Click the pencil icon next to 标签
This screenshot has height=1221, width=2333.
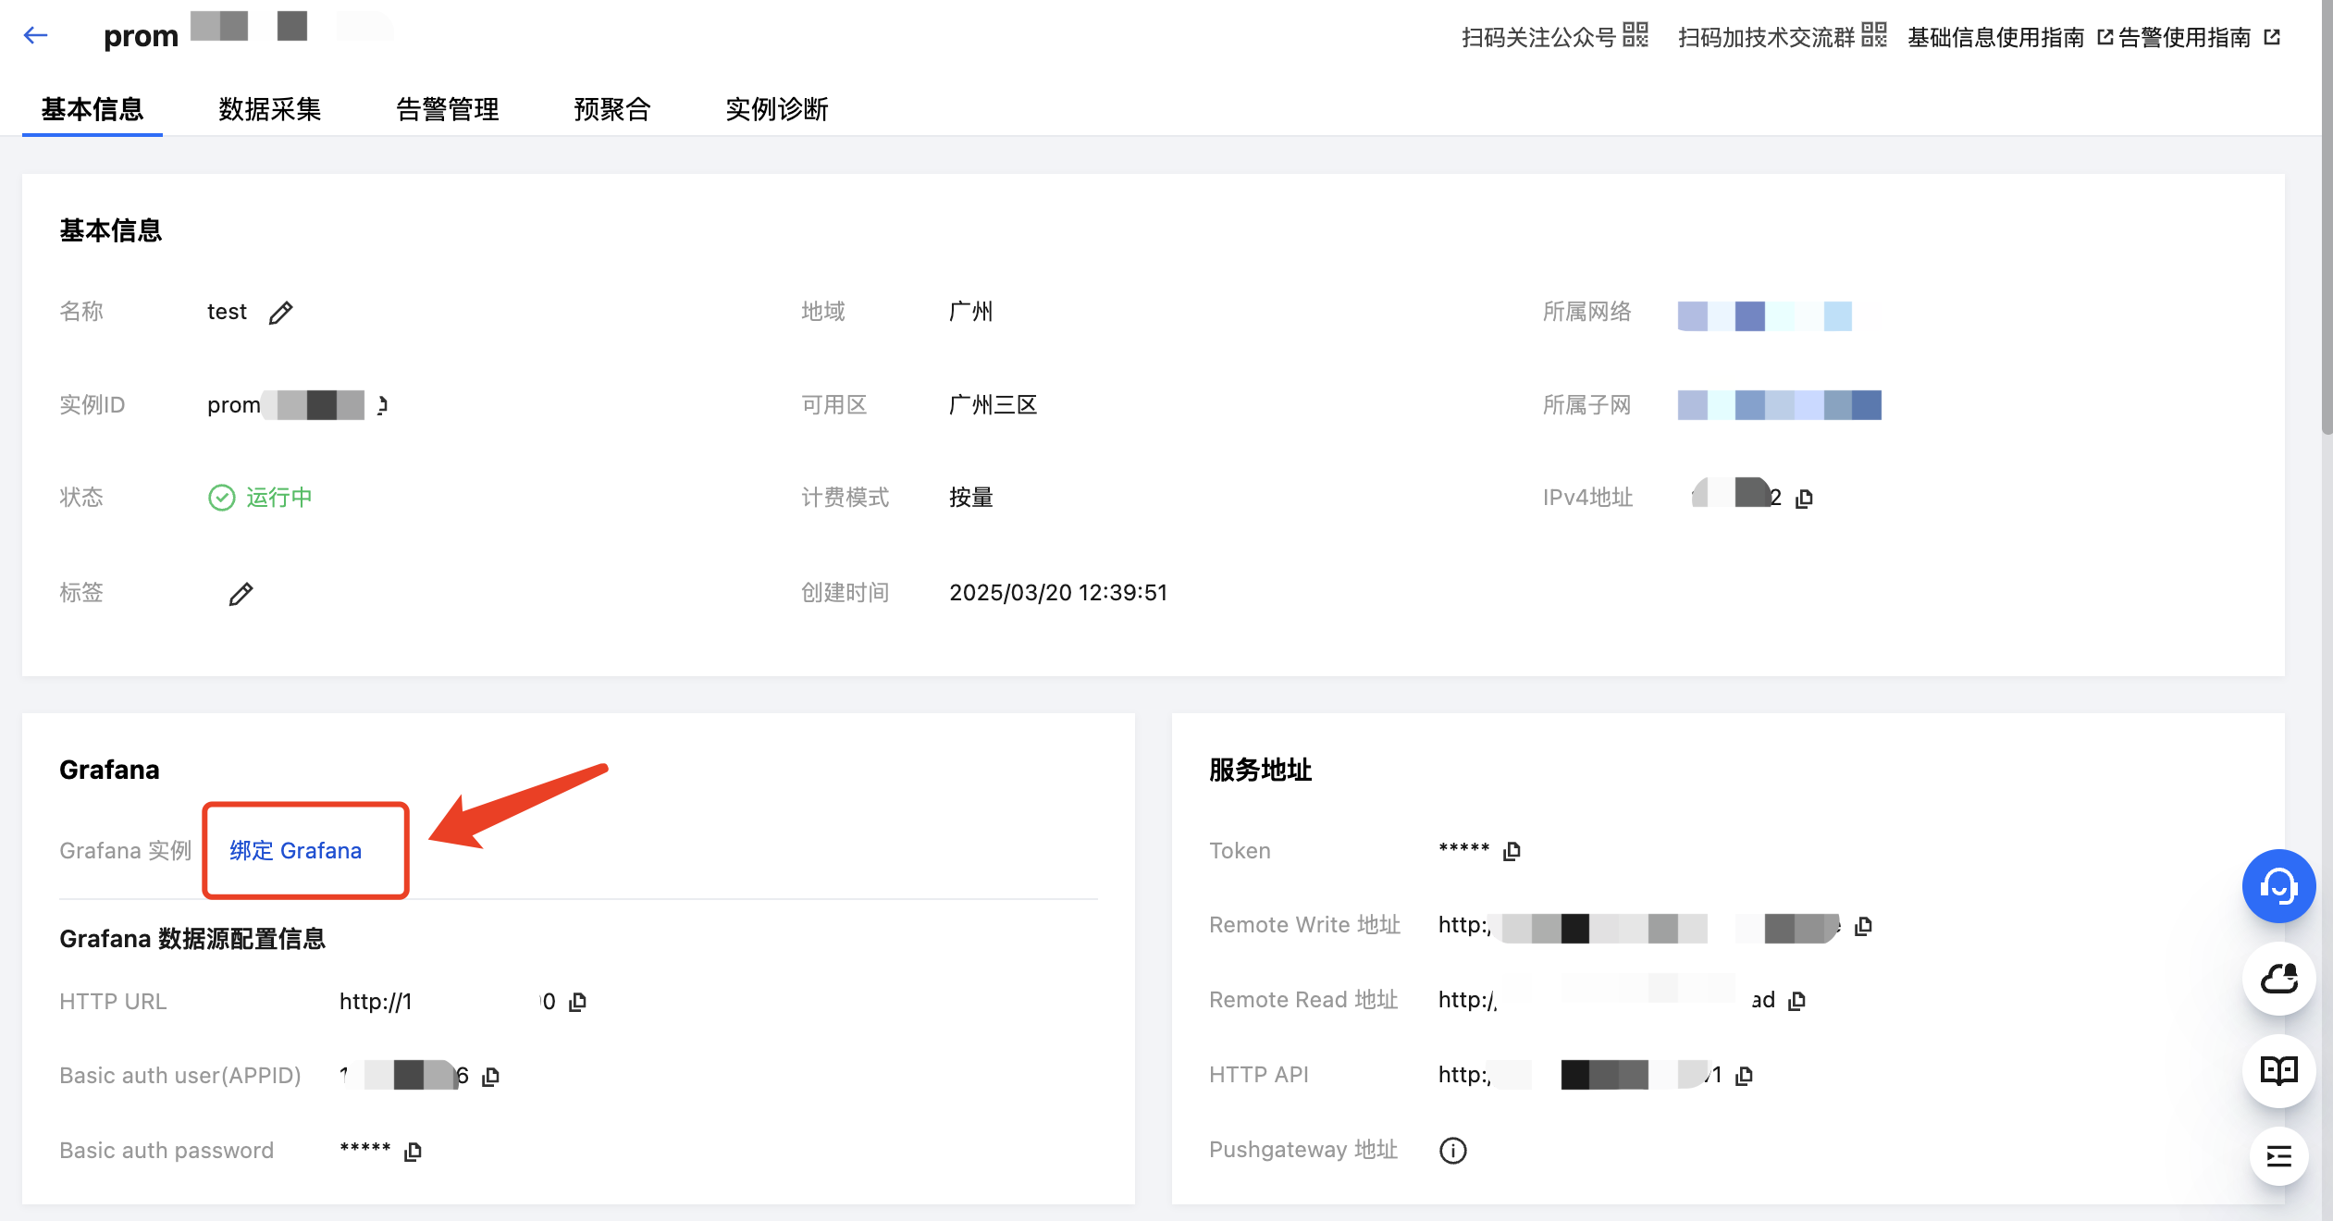[241, 594]
